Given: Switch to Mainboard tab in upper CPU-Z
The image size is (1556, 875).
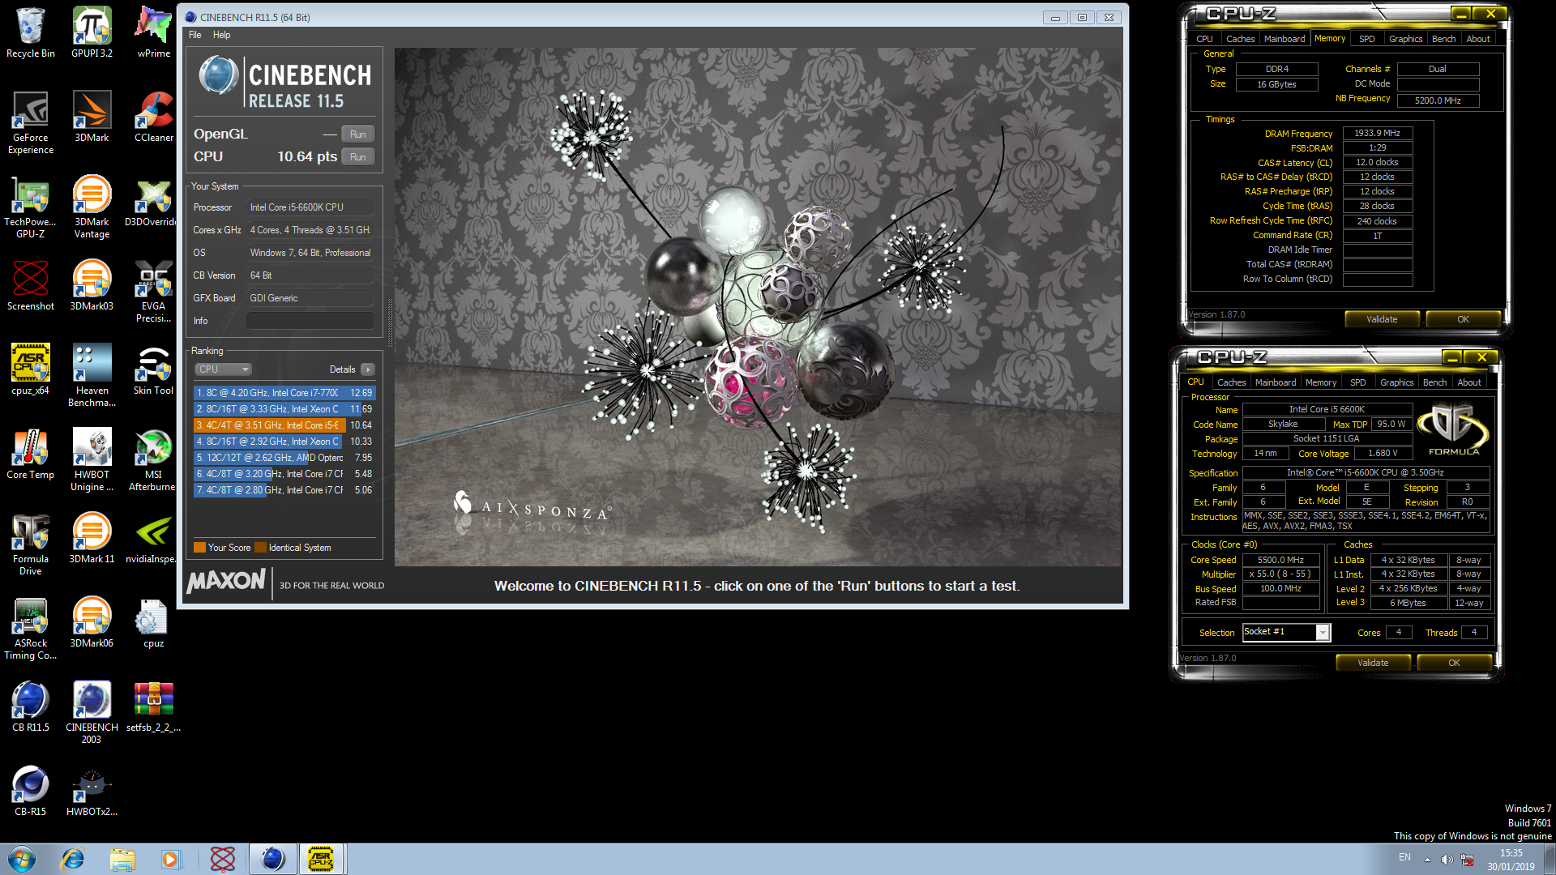Looking at the screenshot, I should 1285,39.
